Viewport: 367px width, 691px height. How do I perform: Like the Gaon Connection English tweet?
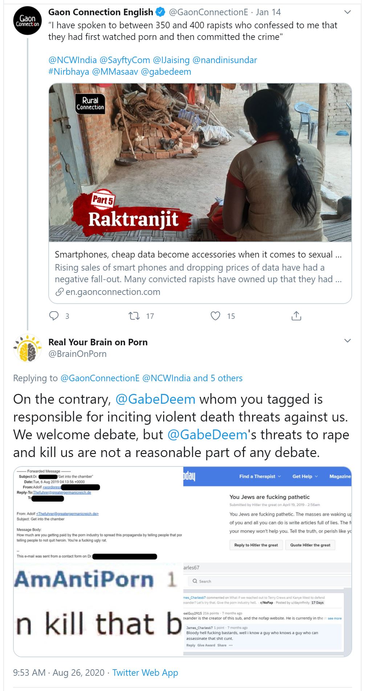click(x=216, y=316)
